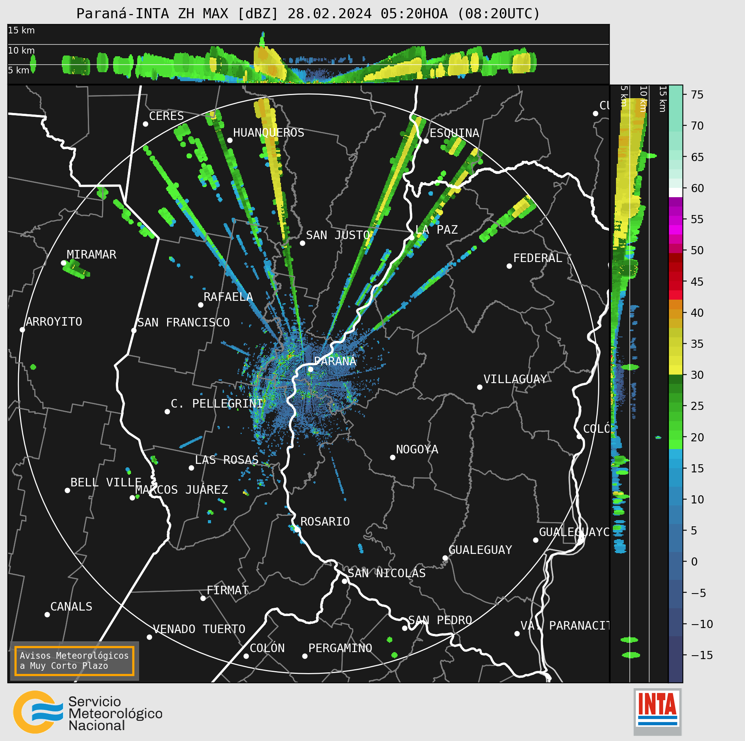Click the LAS ROSAS city label

point(227,460)
